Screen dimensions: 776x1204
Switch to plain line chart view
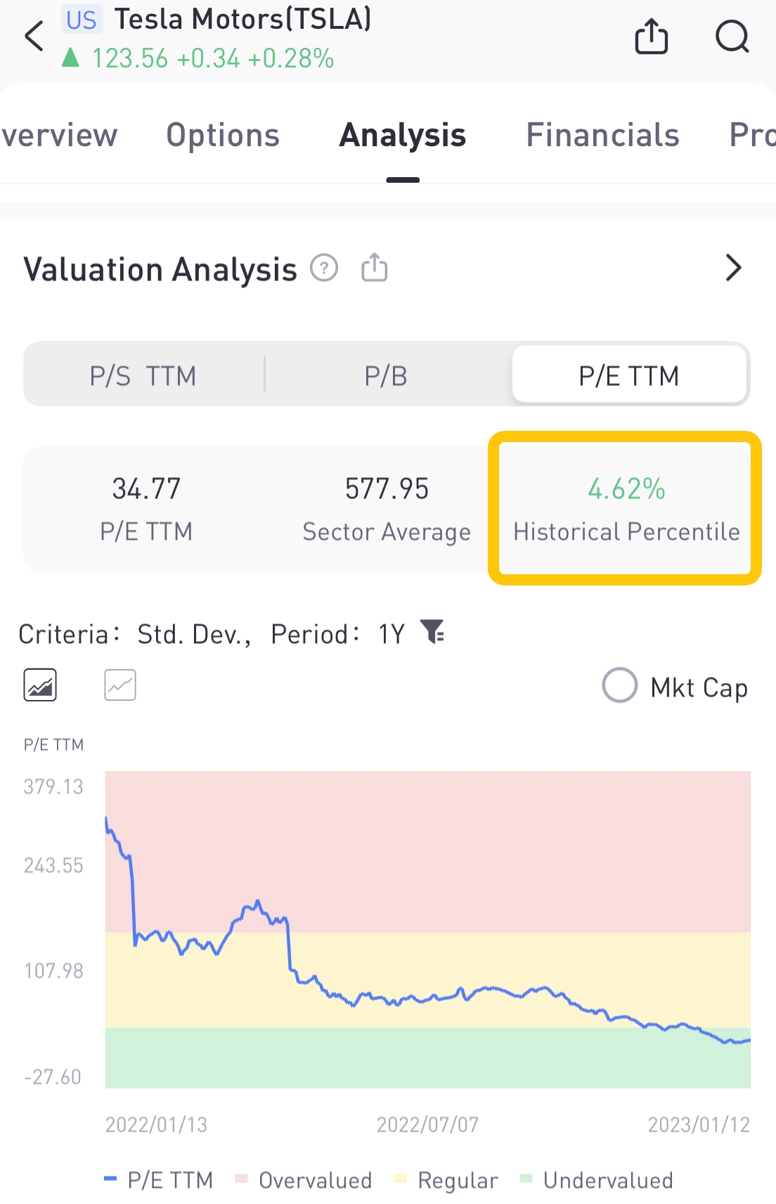pos(120,685)
